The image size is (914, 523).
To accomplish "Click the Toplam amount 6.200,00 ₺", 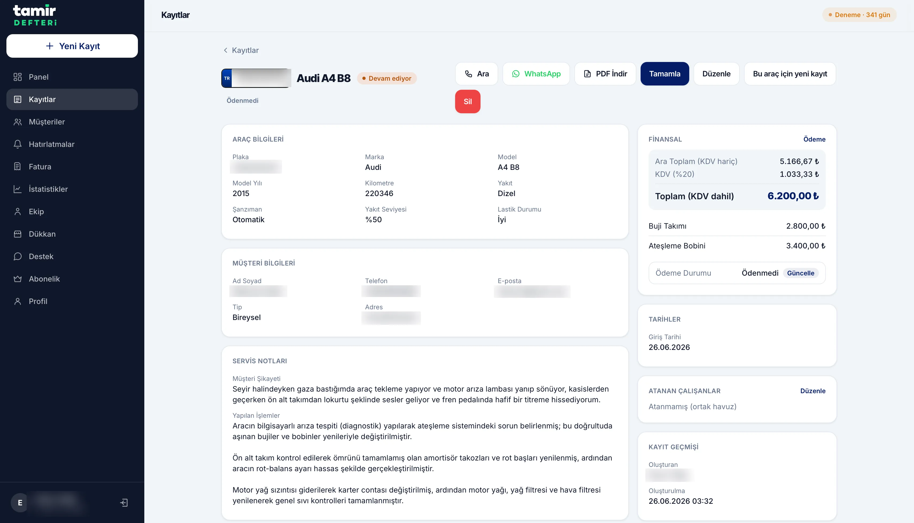I will 793,196.
